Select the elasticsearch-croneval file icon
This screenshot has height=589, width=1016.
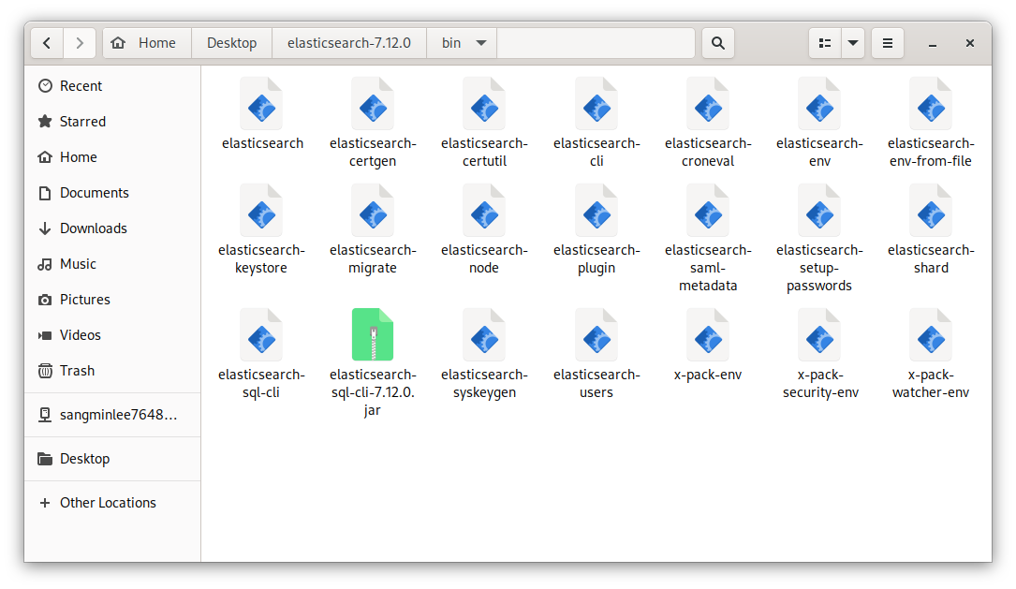(x=708, y=104)
